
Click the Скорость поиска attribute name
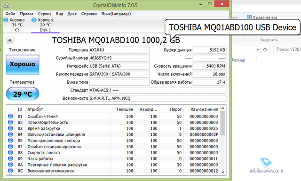pos(44,153)
